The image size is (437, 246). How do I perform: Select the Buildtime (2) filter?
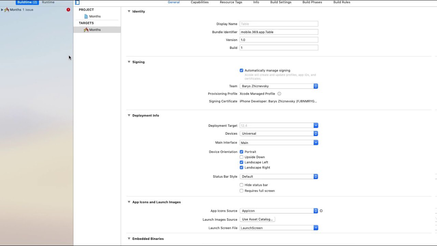coord(27,2)
